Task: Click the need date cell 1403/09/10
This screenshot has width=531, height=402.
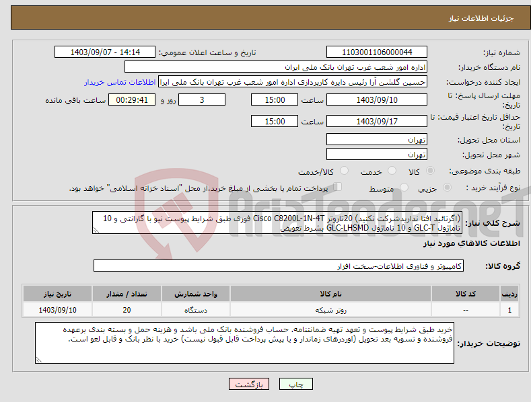Action: click(x=57, y=310)
